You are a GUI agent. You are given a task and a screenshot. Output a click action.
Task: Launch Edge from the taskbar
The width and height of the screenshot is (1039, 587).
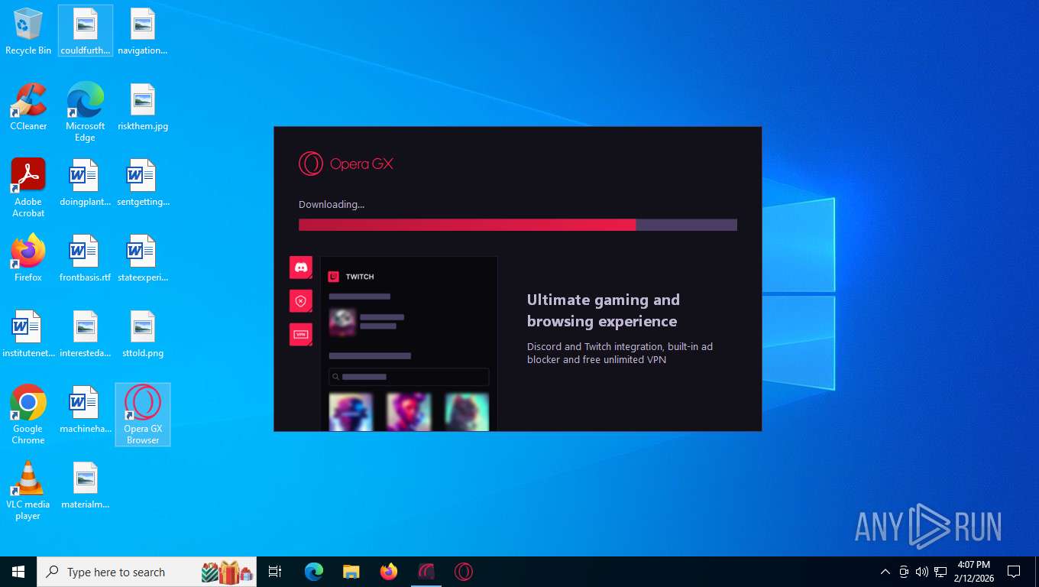313,572
